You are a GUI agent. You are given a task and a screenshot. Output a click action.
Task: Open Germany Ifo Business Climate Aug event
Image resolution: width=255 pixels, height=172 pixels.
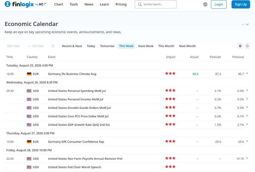(72, 74)
